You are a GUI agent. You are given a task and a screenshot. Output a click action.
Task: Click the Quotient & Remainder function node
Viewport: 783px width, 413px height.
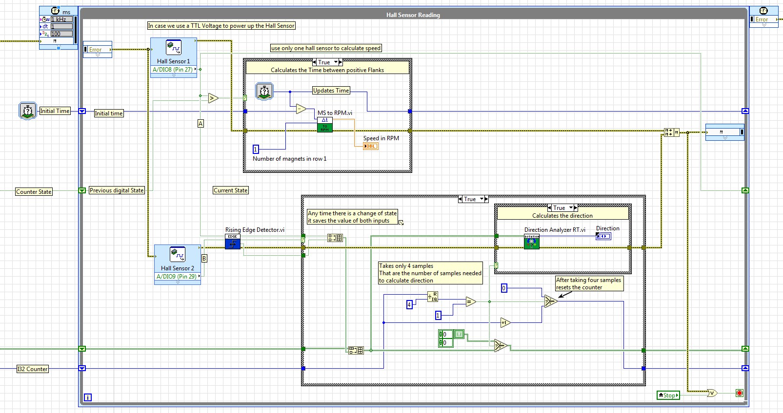pyautogui.click(x=433, y=297)
